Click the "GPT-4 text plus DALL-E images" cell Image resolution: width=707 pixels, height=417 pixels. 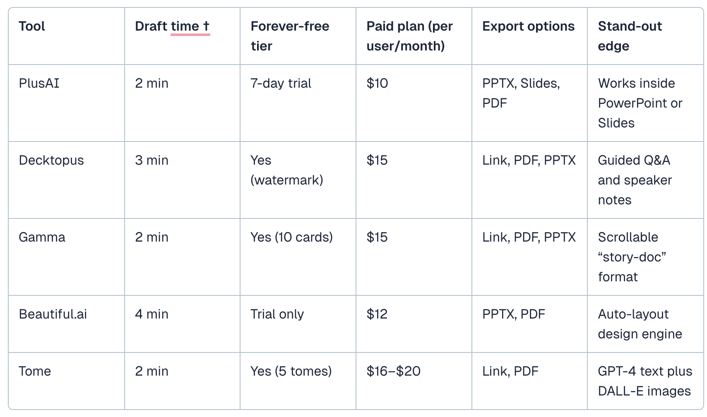(x=644, y=381)
